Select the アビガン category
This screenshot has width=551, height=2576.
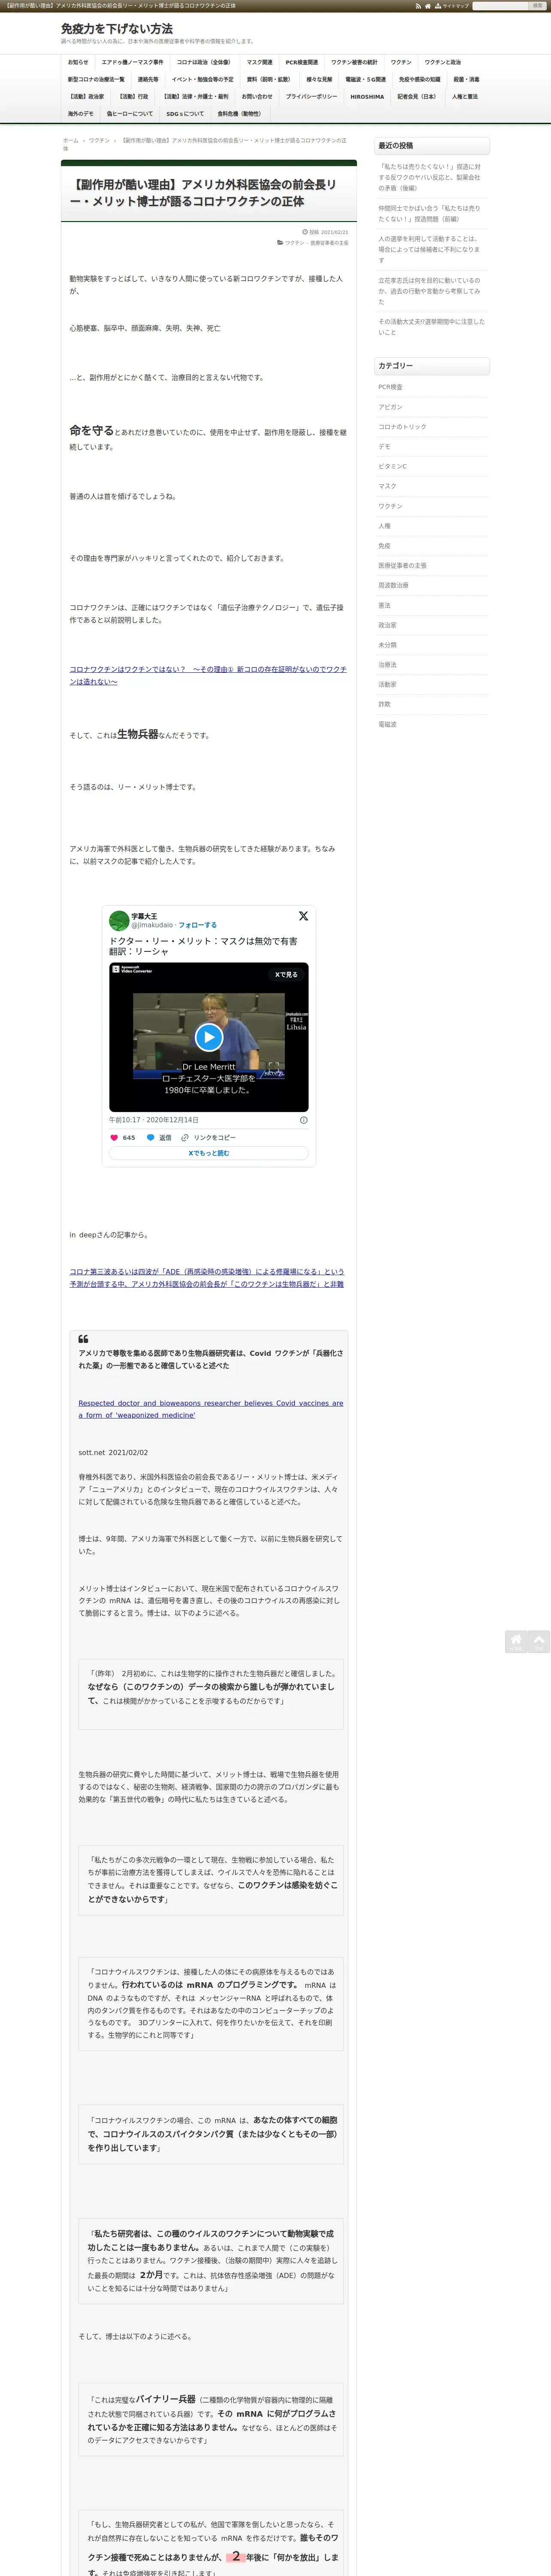click(390, 407)
